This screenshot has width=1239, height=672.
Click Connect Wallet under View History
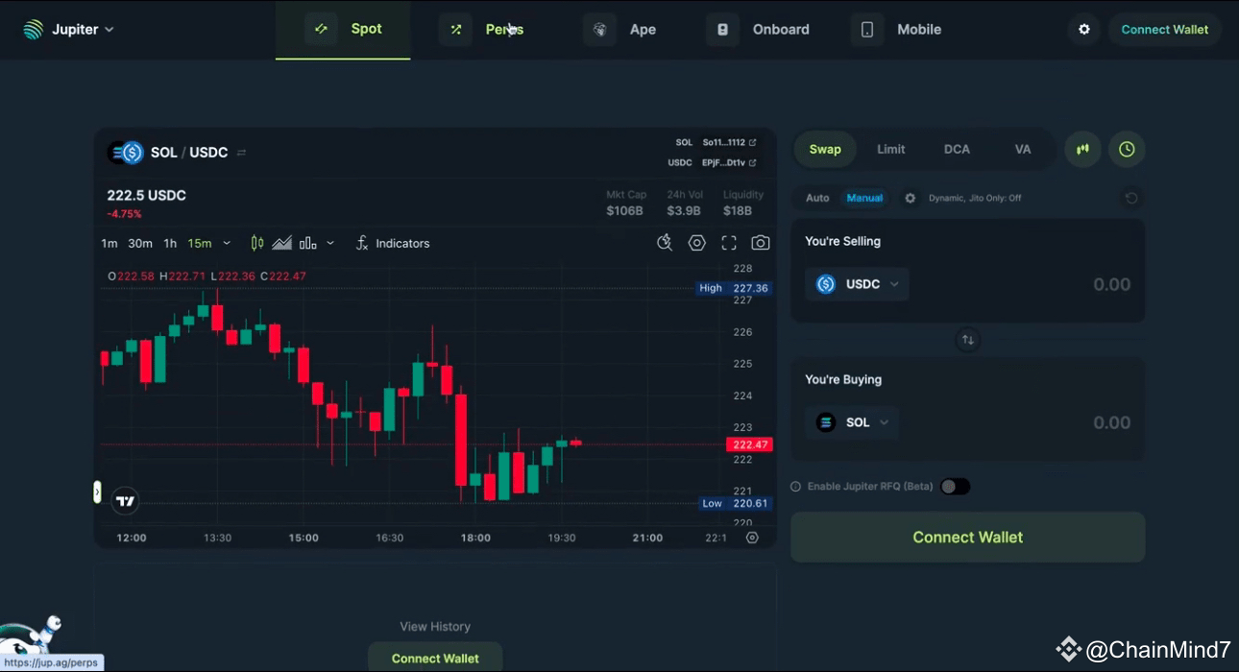coord(435,658)
